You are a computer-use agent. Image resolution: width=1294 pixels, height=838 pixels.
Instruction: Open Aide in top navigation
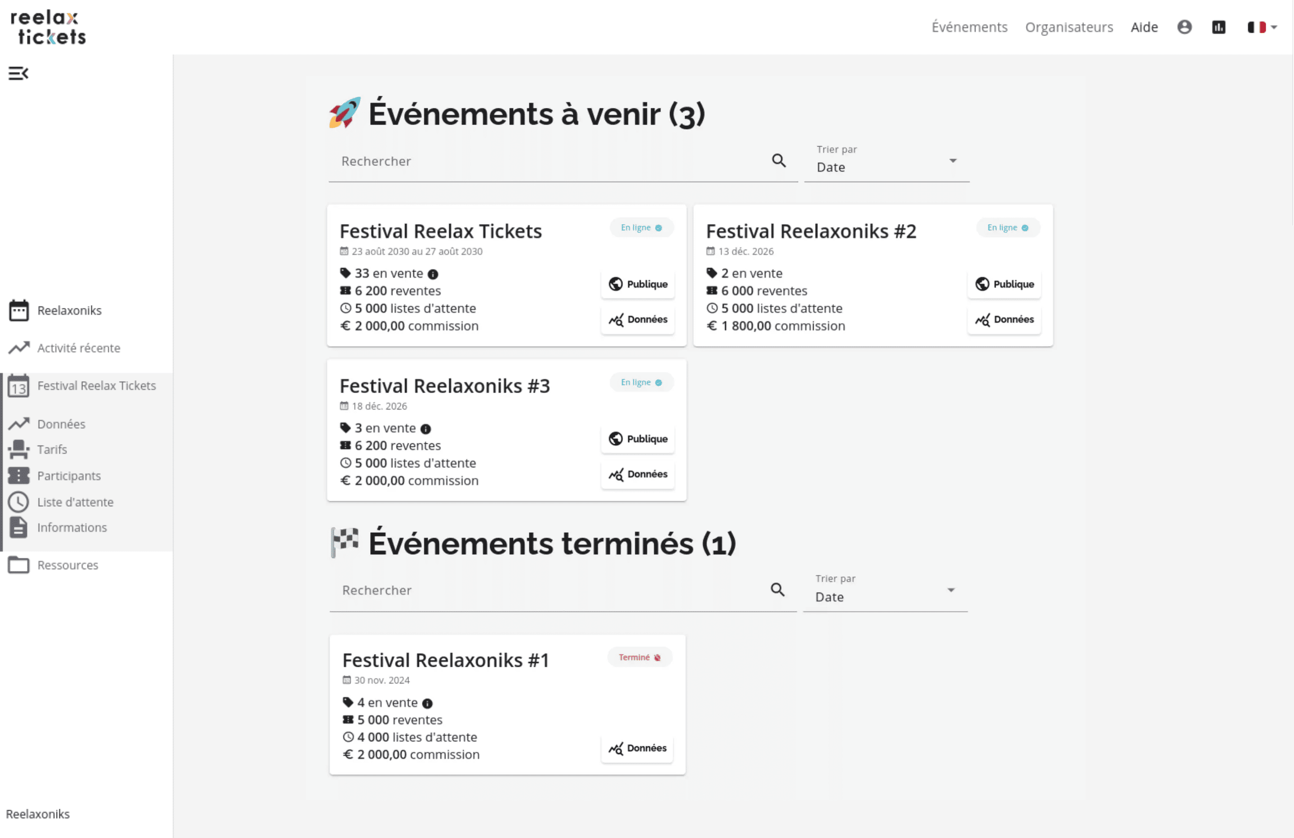click(1144, 27)
